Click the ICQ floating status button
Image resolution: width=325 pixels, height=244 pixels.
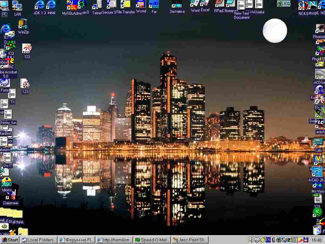[283, 3]
